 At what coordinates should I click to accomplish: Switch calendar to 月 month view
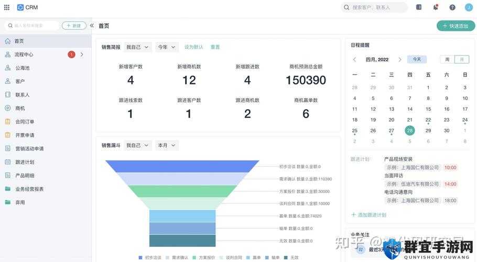[462, 59]
